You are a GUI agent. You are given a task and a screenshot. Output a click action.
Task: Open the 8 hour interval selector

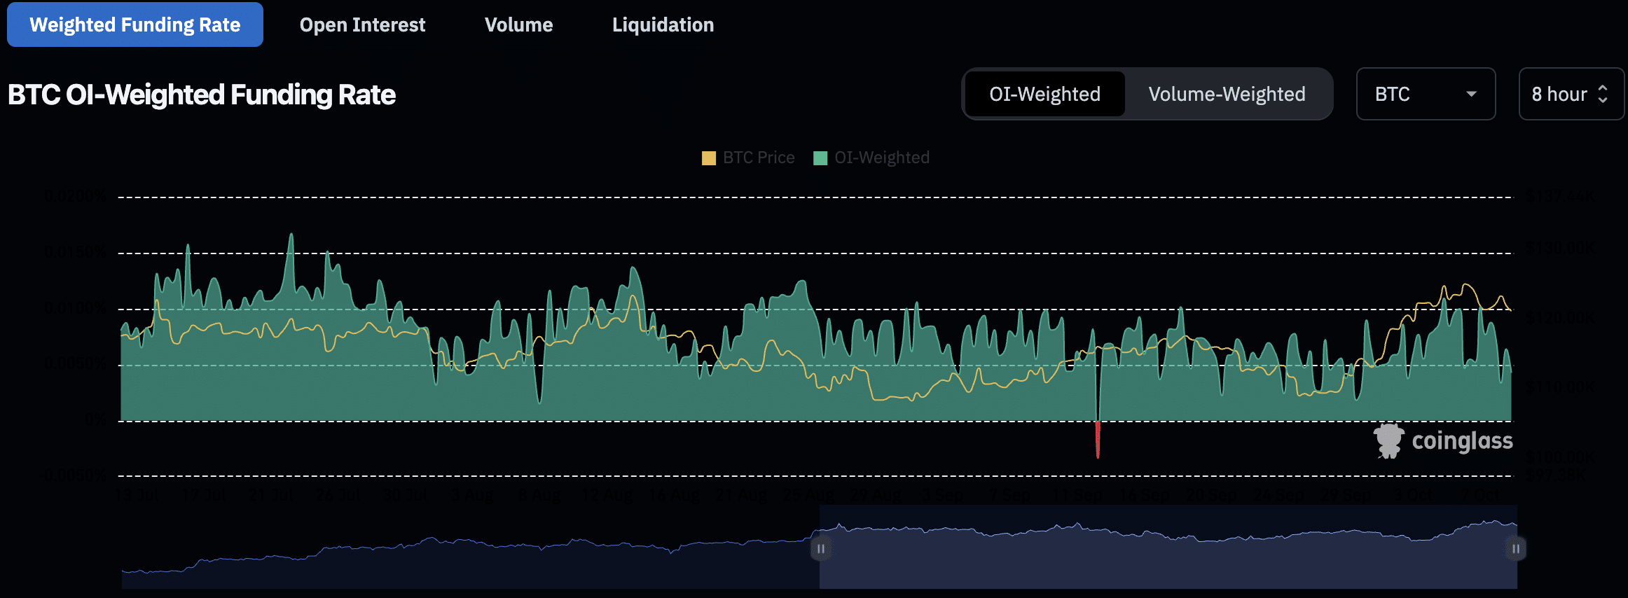(1569, 95)
